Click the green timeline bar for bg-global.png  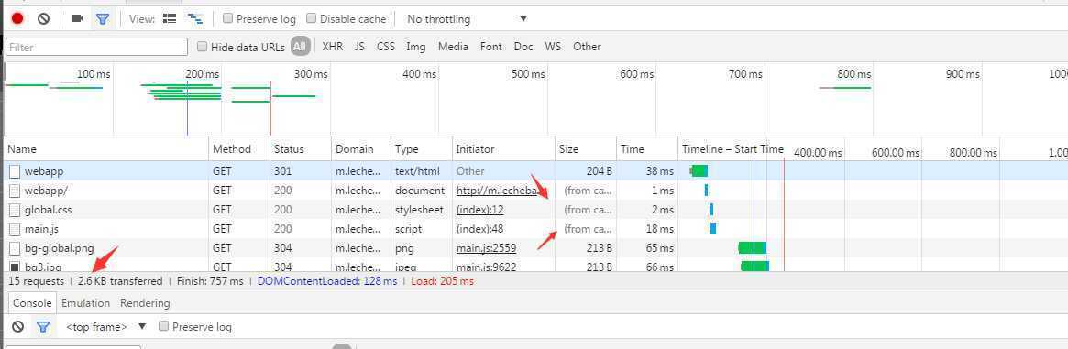pos(752,247)
